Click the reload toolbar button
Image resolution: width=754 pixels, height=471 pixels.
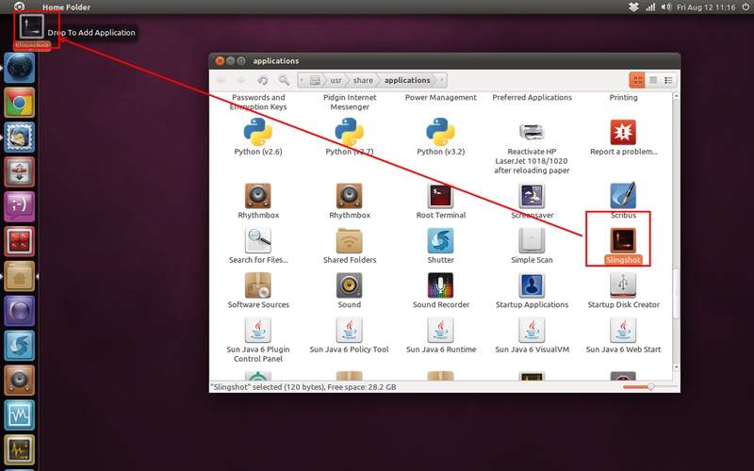pos(263,80)
